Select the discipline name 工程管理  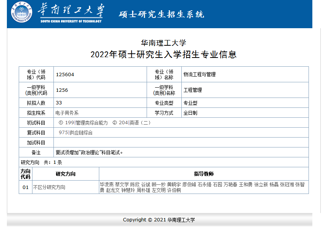tap(193, 90)
